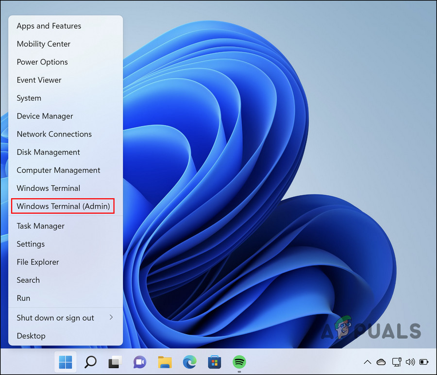Show hidden icons in the system tray
Screen dimensions: 437x375
(368, 362)
